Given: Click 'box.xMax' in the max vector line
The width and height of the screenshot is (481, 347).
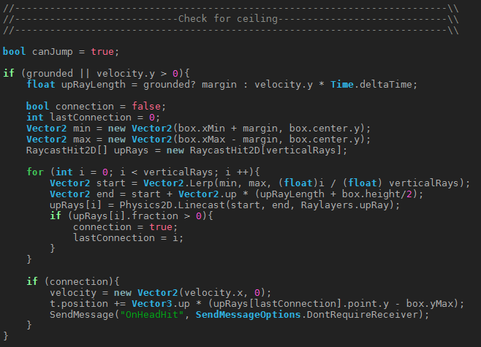Looking at the screenshot, I should tap(201, 140).
